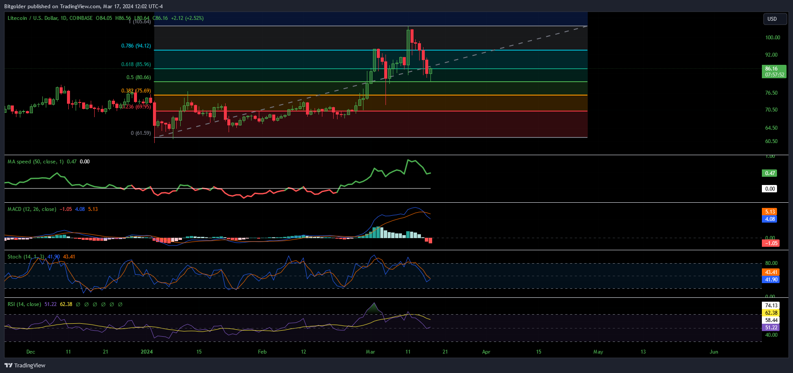Click the blue 41.90 Stoch scale tag

[771, 280]
